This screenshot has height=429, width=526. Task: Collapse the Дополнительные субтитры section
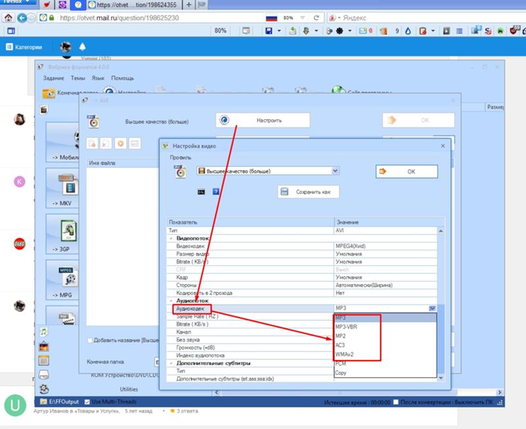[x=172, y=363]
